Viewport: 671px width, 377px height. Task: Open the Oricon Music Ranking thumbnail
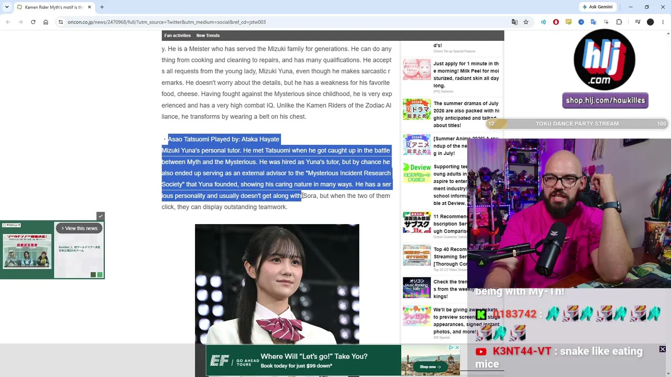click(x=417, y=287)
